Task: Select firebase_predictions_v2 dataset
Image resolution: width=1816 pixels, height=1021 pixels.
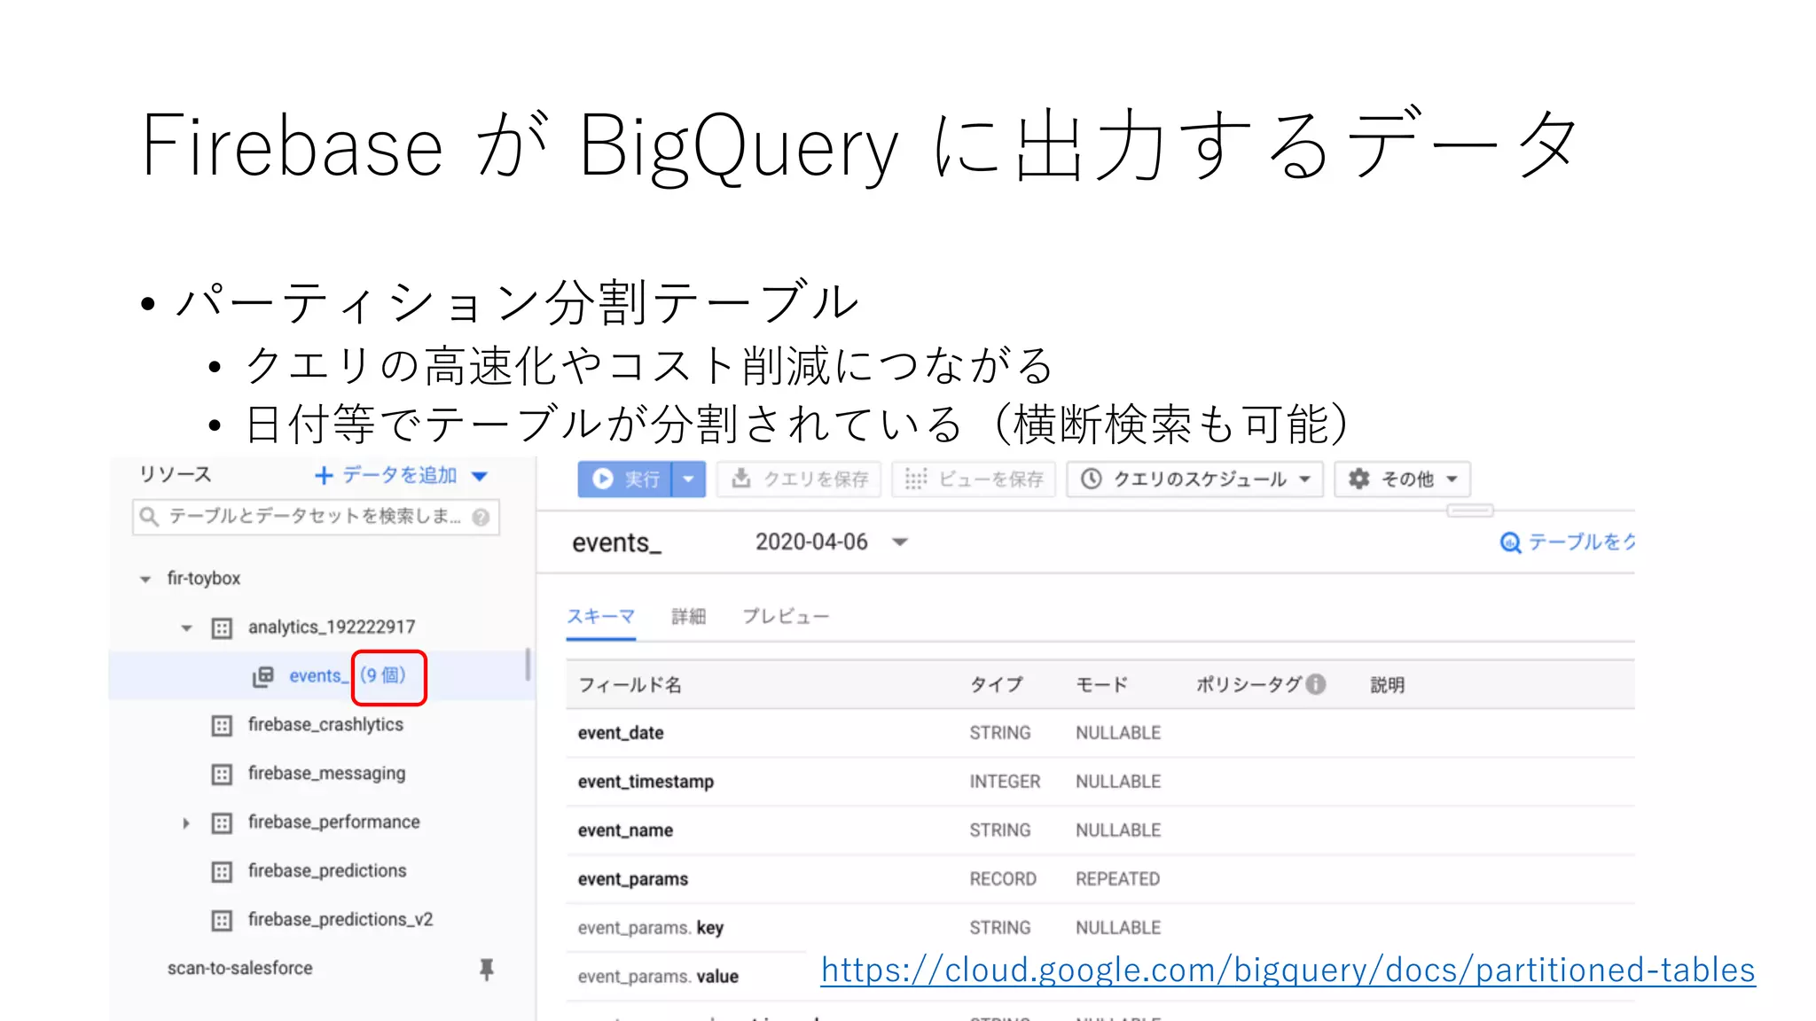Action: [340, 920]
